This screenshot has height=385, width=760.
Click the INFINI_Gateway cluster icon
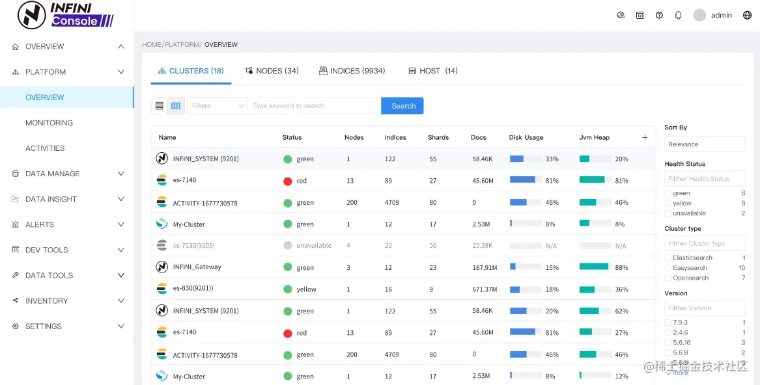click(x=162, y=267)
